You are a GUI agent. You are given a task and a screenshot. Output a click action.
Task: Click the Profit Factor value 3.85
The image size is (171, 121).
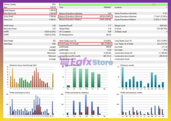[x=54, y=26]
